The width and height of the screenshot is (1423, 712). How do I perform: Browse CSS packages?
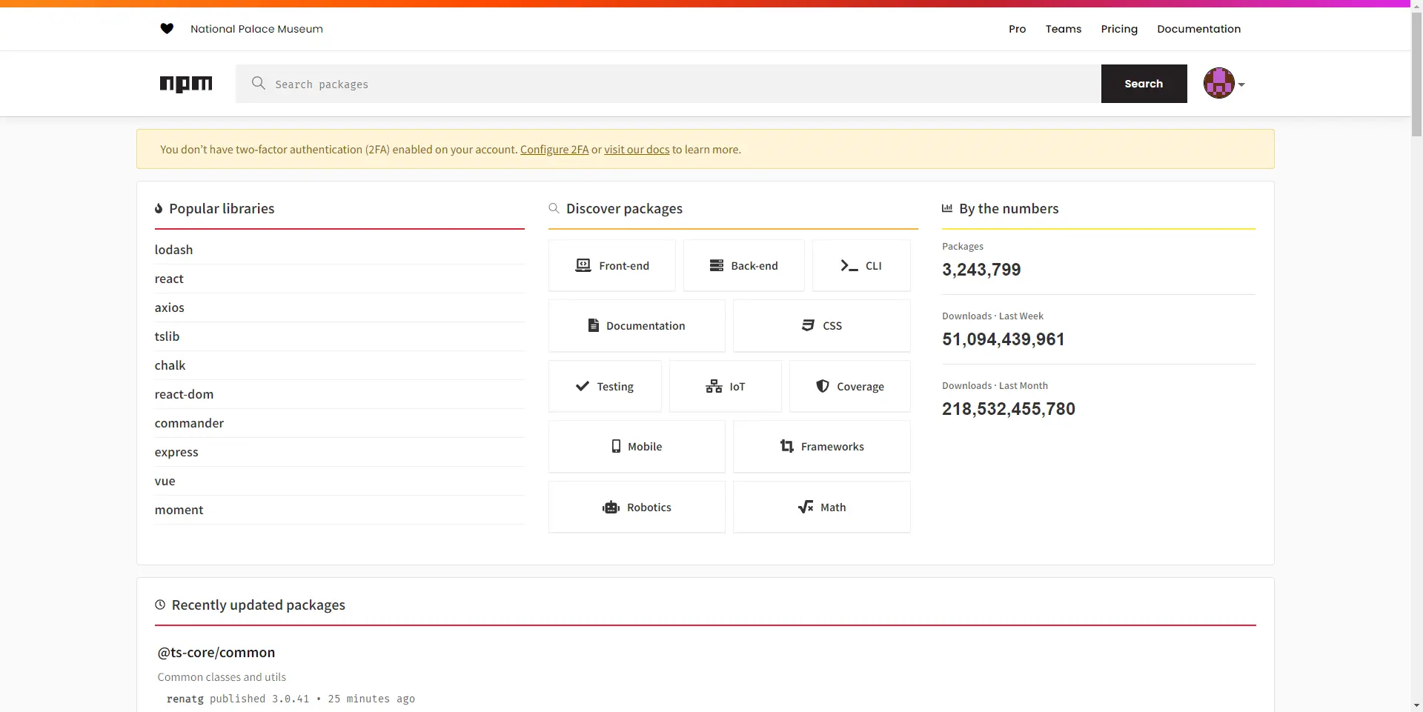coord(821,325)
